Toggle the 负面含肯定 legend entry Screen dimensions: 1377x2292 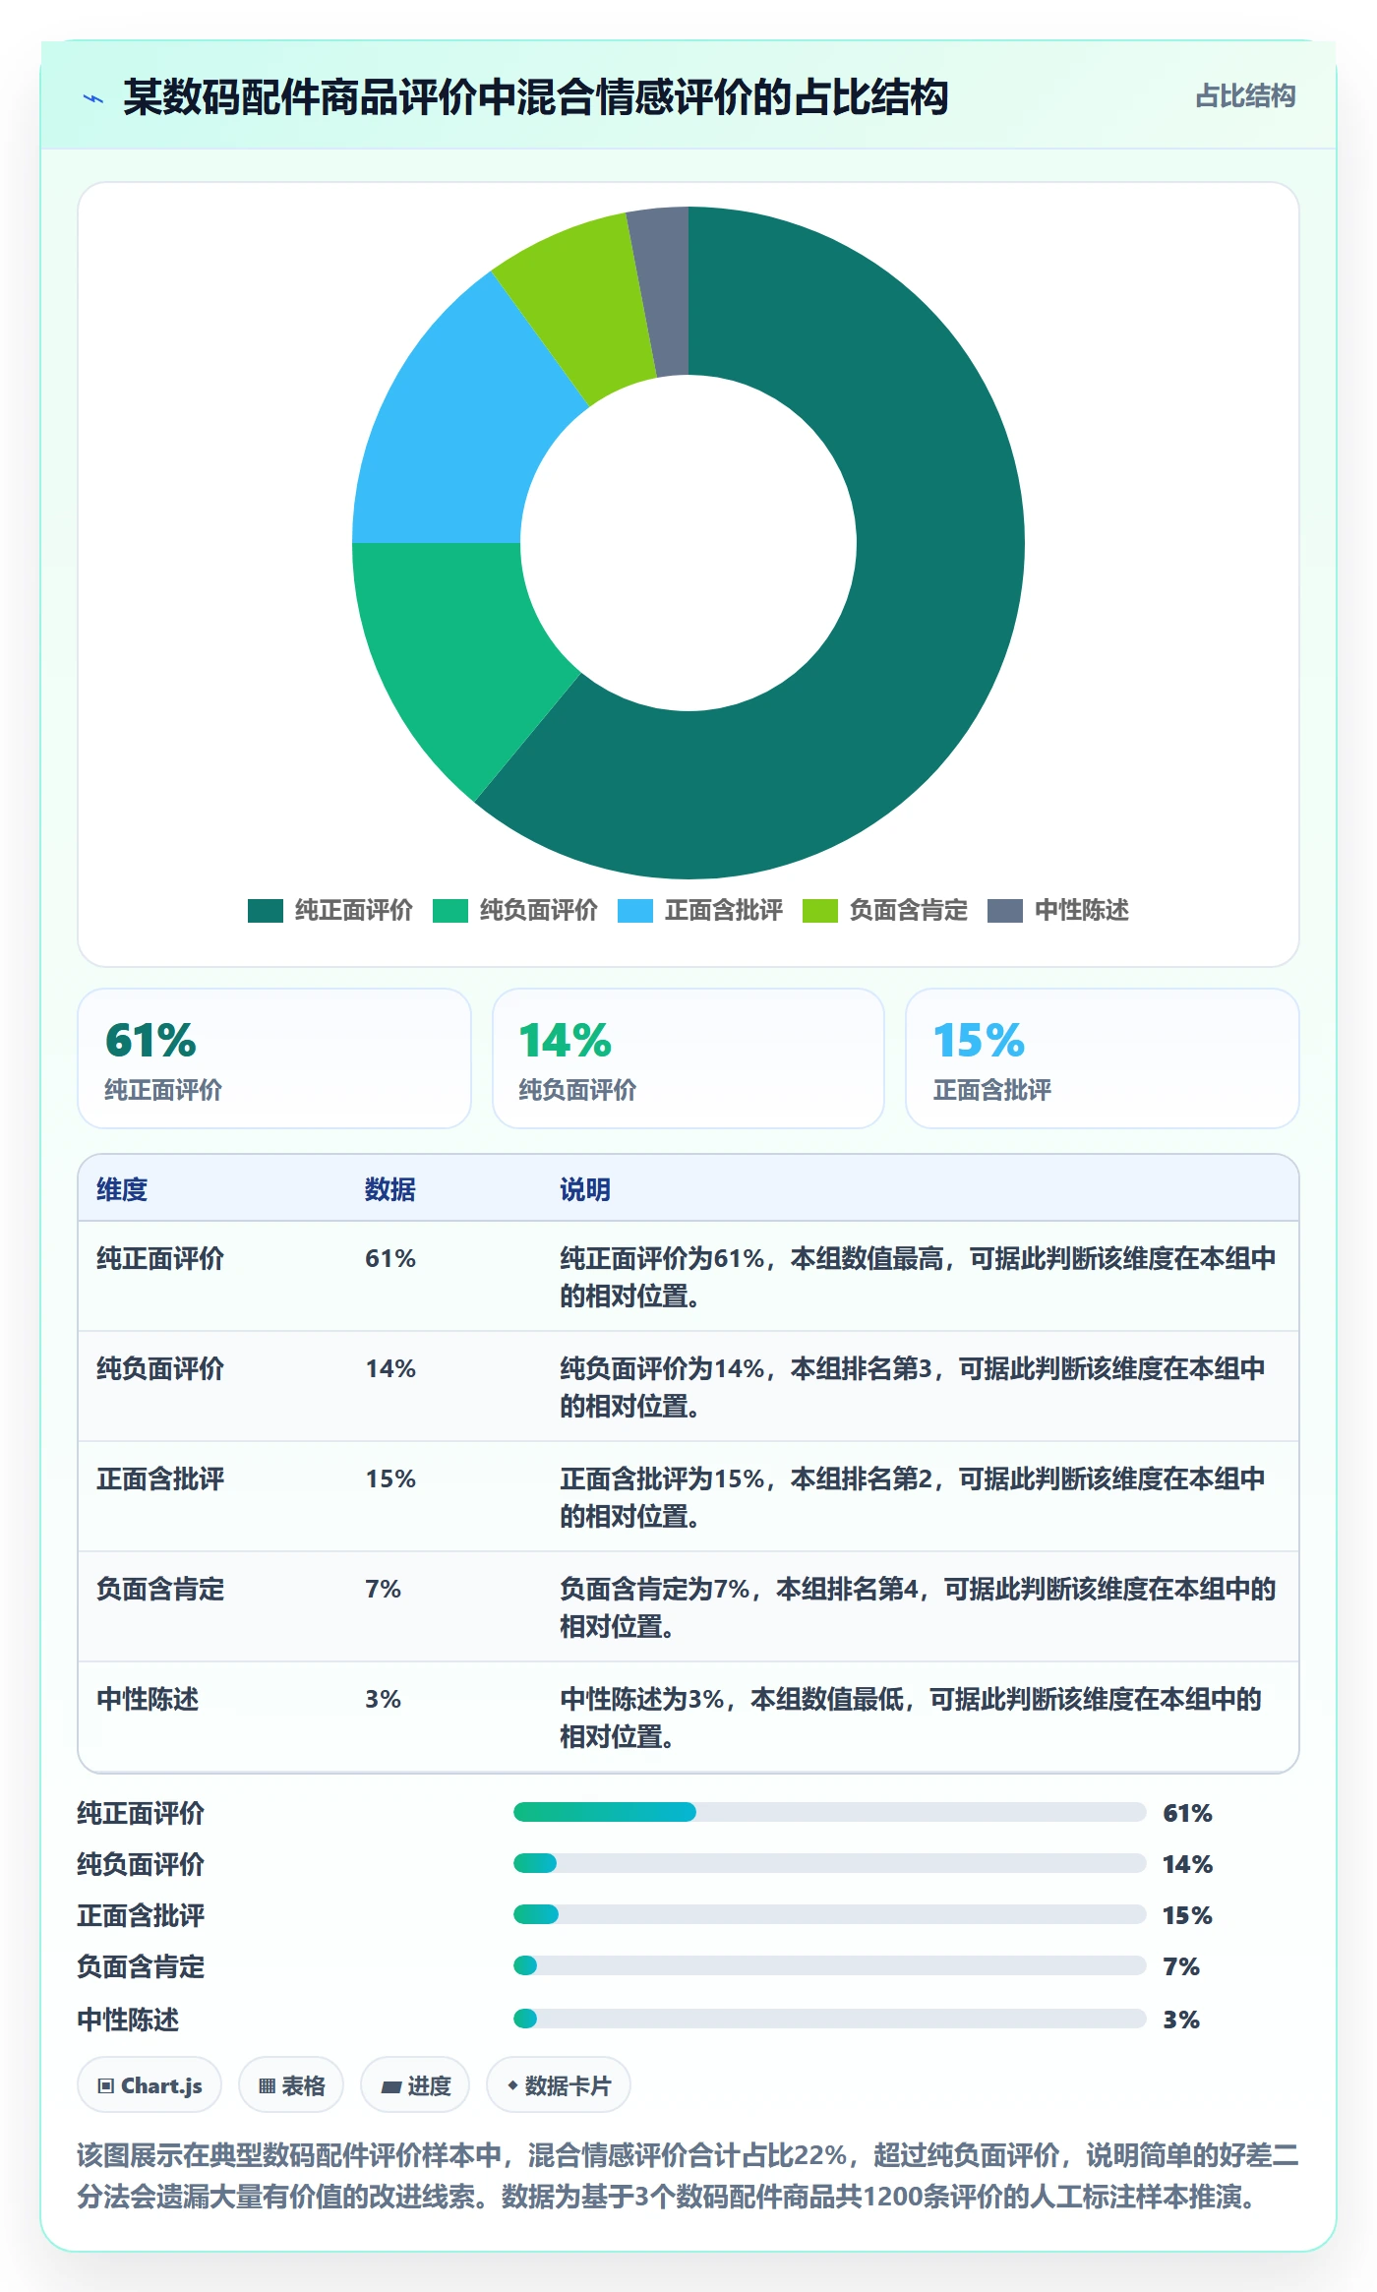[885, 911]
